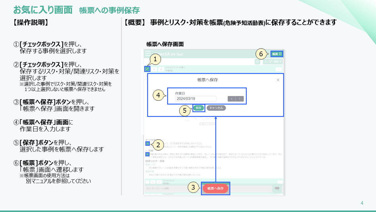Advance work date with right arrow
This screenshot has height=212, width=376.
point(240,99)
